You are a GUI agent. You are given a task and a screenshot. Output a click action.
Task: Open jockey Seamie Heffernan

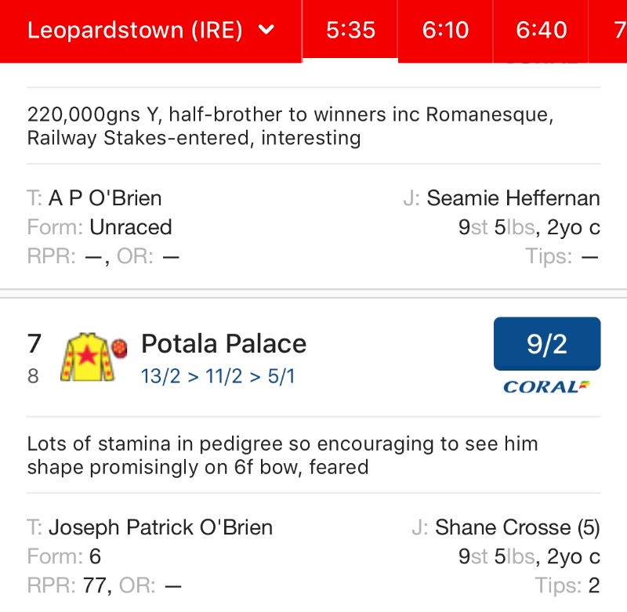tap(513, 198)
